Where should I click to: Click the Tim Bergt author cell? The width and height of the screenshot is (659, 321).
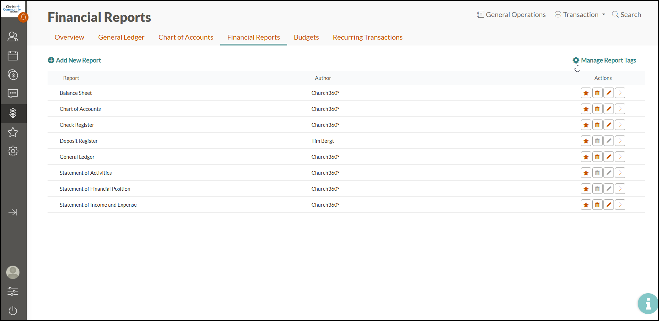pyautogui.click(x=323, y=141)
